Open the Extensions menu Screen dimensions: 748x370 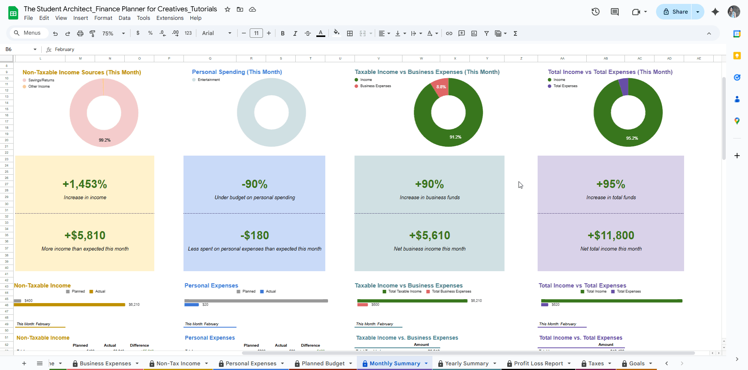(x=170, y=18)
